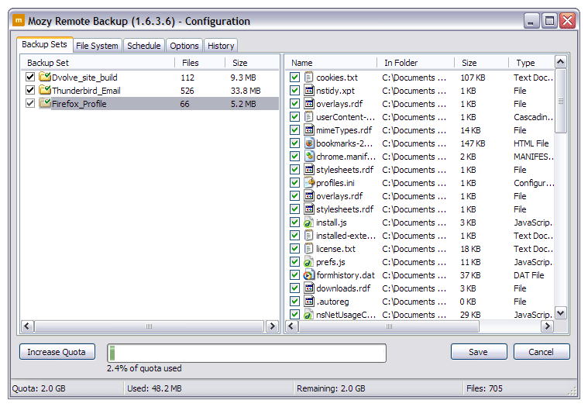Click the Dvolve_site_build folder icon
The height and width of the screenshot is (407, 588).
tap(45, 77)
